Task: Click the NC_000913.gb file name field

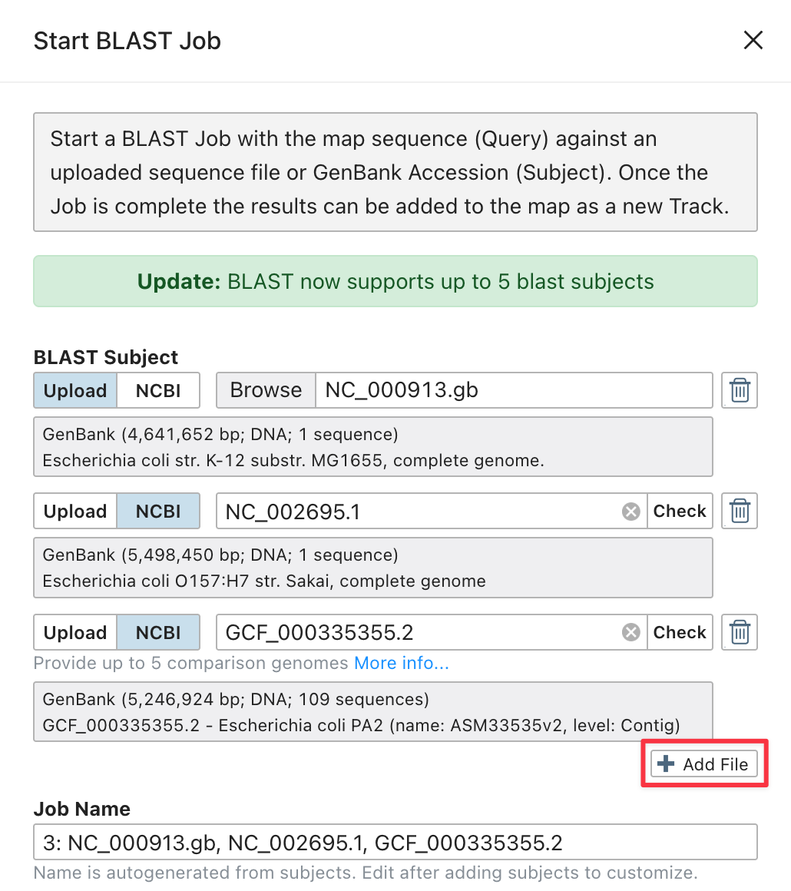Action: click(x=513, y=390)
